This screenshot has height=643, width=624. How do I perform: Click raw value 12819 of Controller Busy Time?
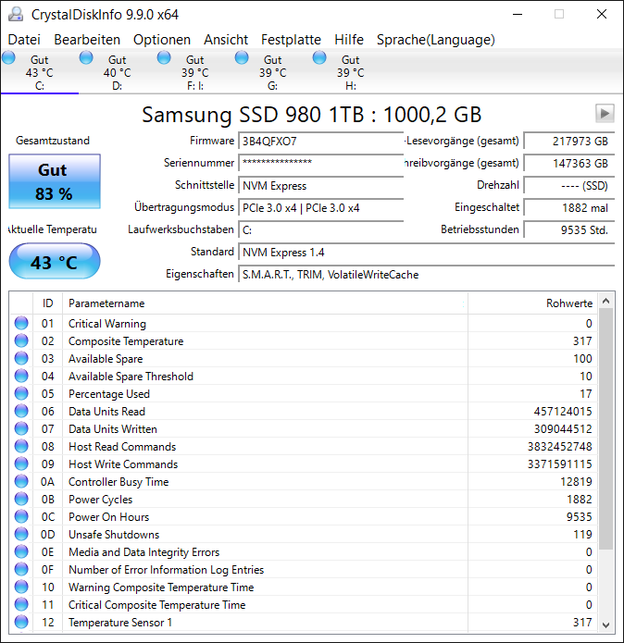coord(576,481)
